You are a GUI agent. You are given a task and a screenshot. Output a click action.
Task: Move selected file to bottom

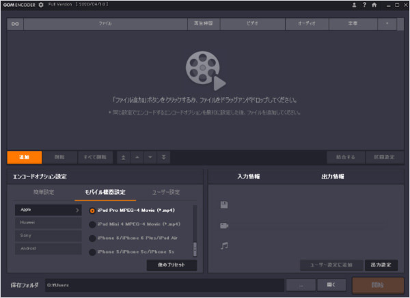(164, 157)
